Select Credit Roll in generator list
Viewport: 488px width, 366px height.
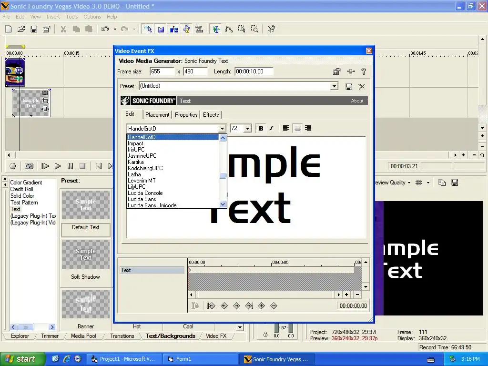(21, 189)
